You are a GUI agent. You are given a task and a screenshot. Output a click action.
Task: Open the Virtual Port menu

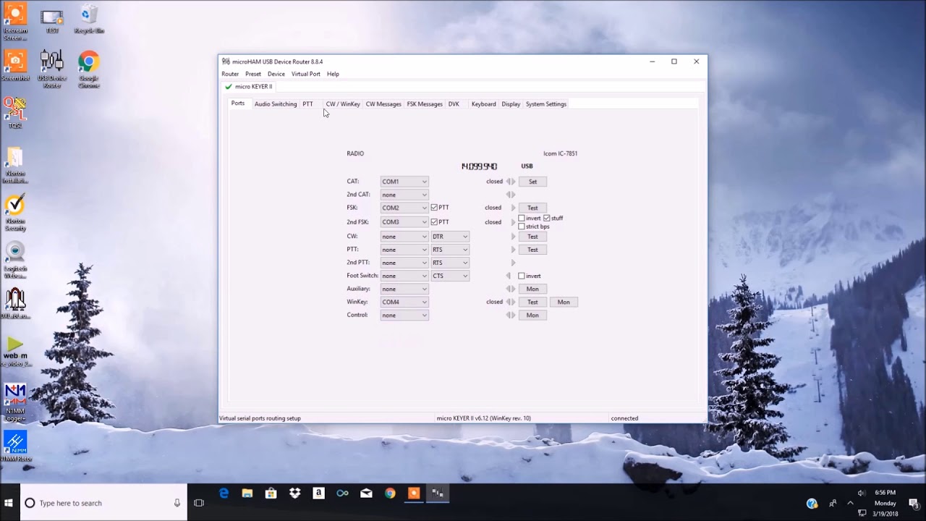pos(306,74)
